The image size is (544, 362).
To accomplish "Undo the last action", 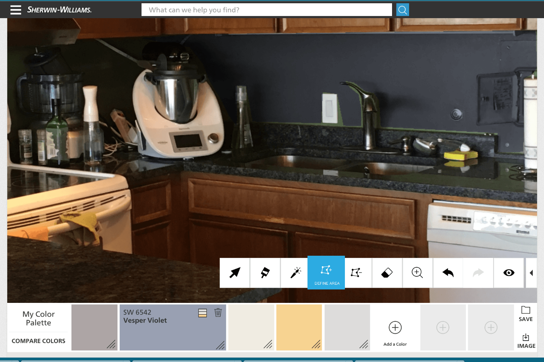I will pyautogui.click(x=448, y=273).
